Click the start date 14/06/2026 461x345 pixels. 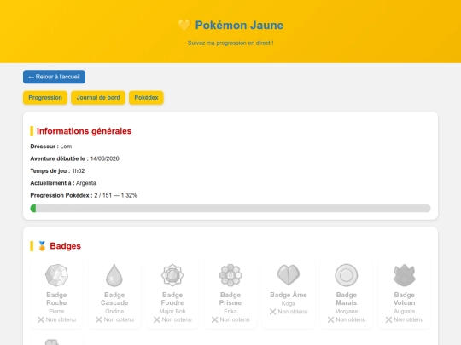pos(105,158)
